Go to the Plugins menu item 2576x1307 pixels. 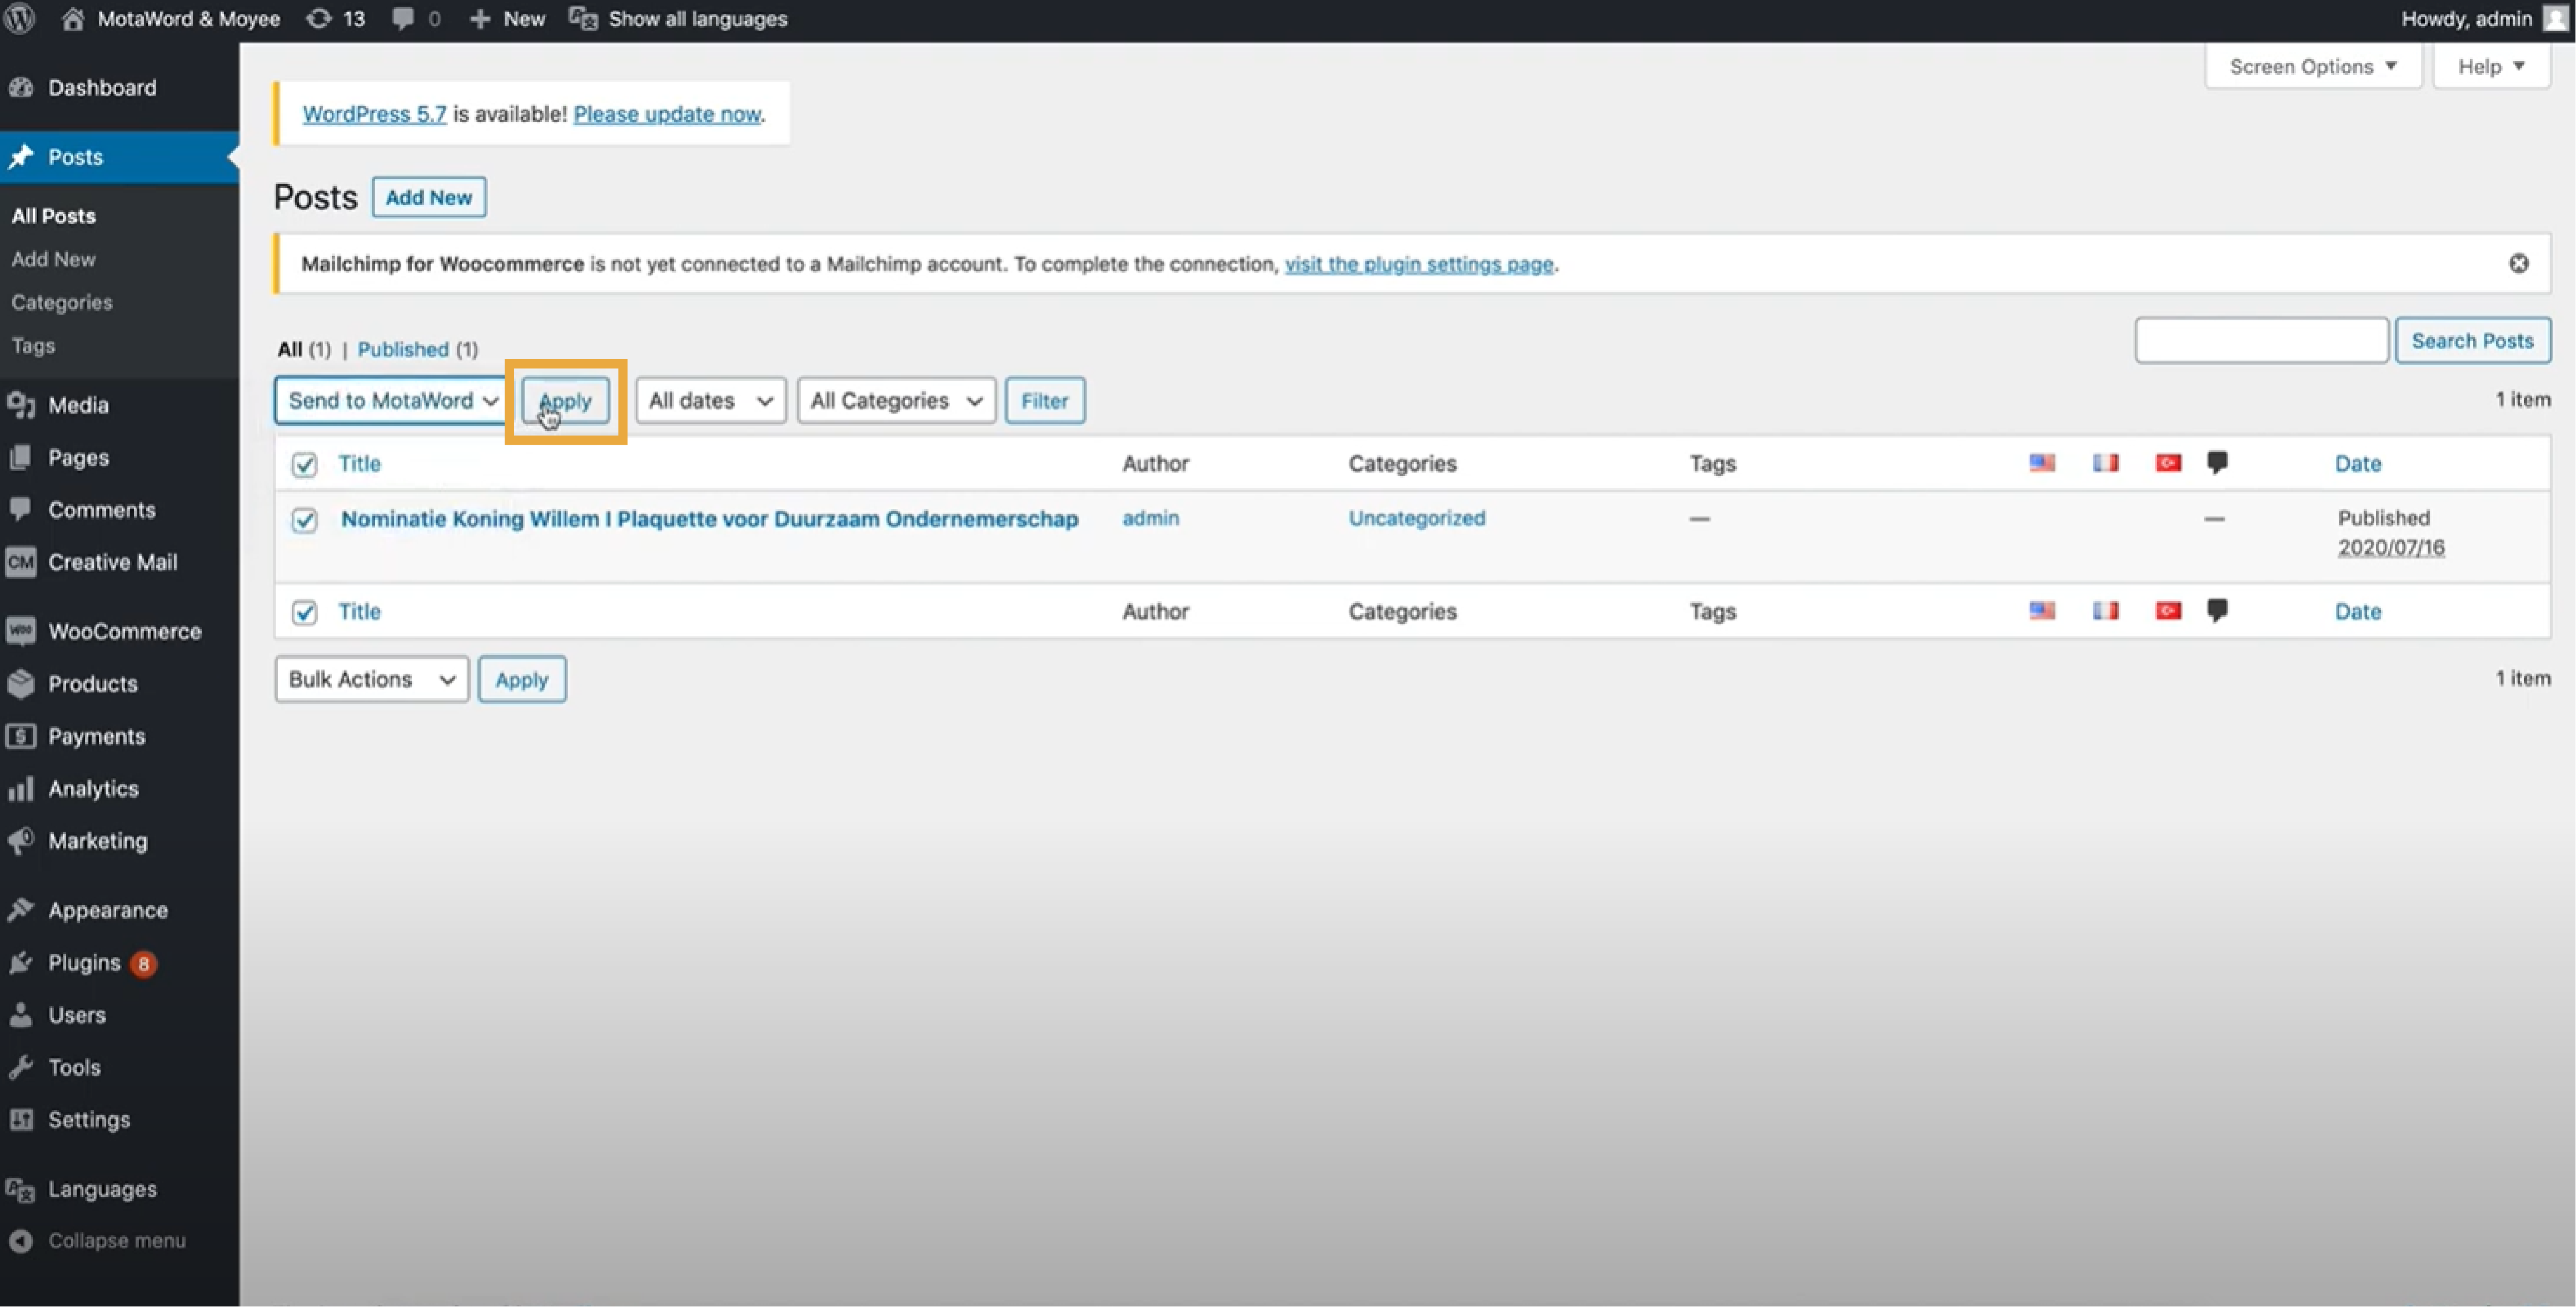click(x=84, y=963)
